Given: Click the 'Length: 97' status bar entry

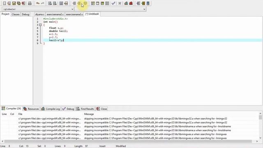Looking at the screenshot, I should [x=81, y=146].
